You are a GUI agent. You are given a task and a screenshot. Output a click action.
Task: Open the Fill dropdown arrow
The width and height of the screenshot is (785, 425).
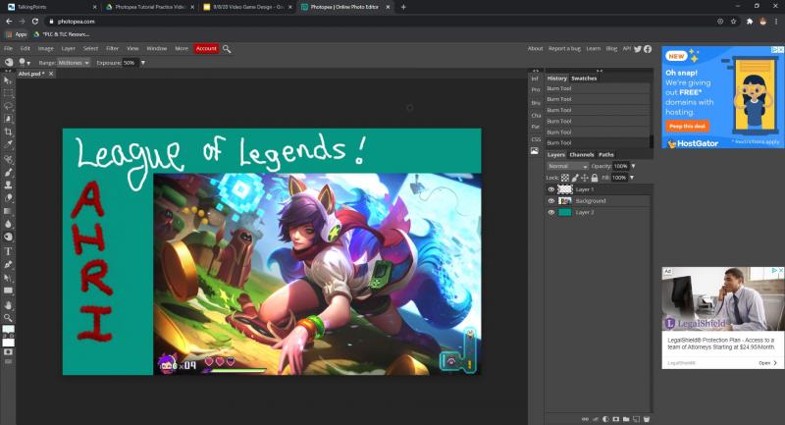(632, 178)
